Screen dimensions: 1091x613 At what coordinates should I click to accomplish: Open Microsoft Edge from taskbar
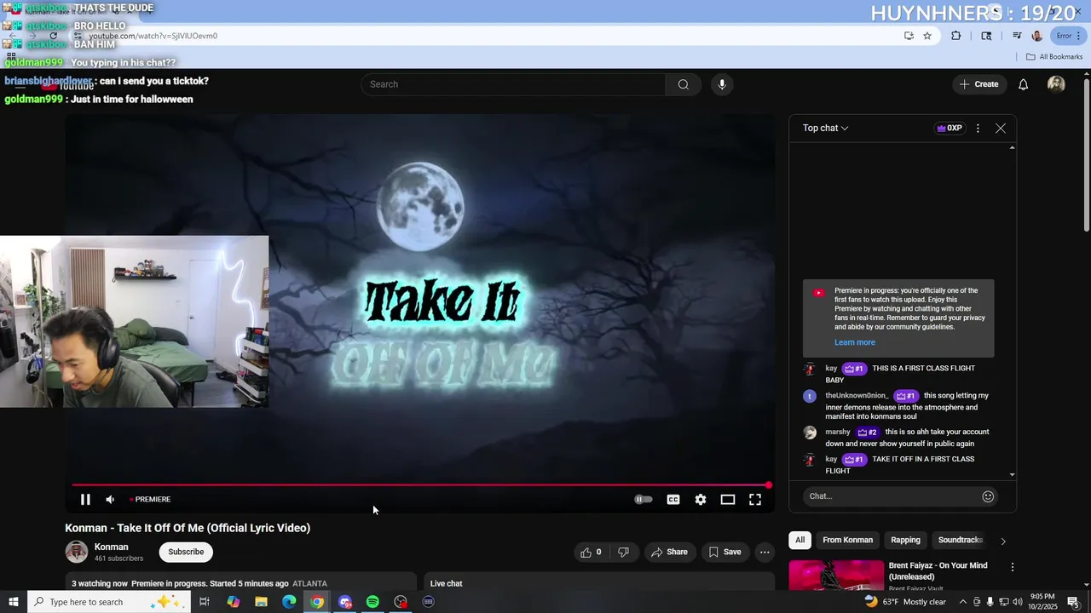(289, 602)
